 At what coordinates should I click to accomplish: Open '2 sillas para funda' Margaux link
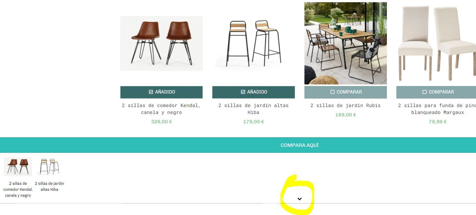pyautogui.click(x=437, y=109)
